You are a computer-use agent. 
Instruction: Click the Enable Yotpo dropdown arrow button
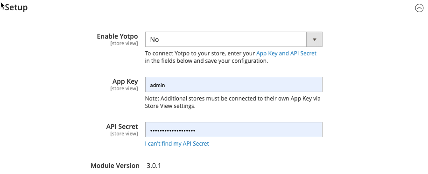point(314,40)
